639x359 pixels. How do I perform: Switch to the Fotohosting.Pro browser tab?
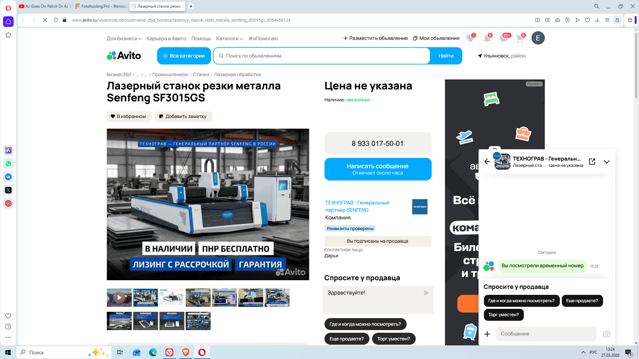point(102,6)
